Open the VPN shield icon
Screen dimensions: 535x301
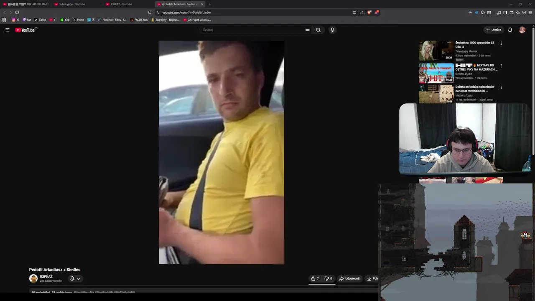[524, 13]
